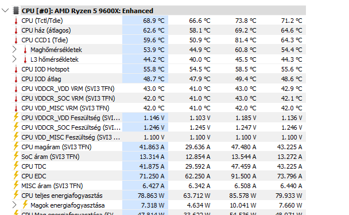The width and height of the screenshot is (349, 215).
Task: Click minimum value 47.9 °C of IOD átlag
Action: (x=200, y=79)
